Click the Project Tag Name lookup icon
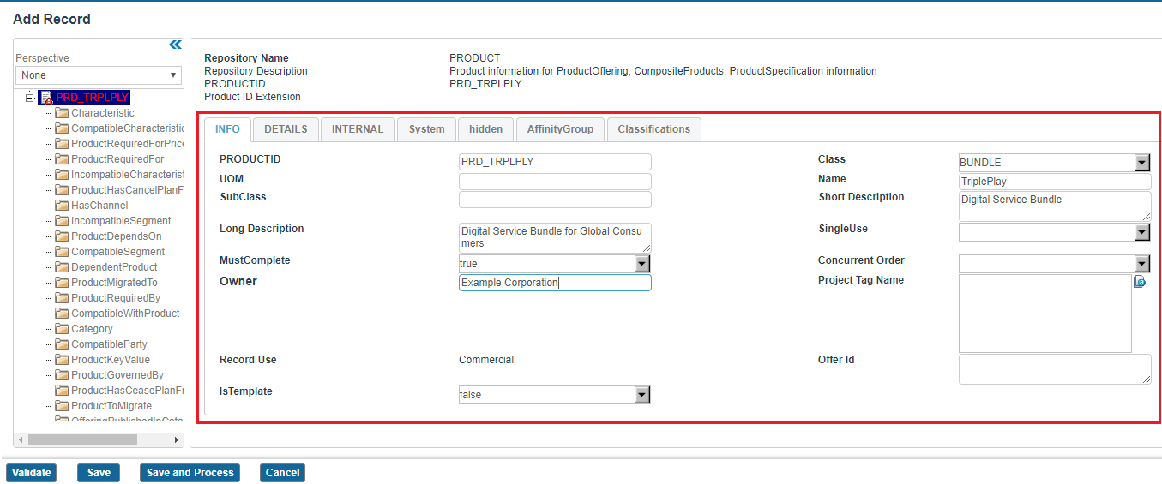This screenshot has width=1162, height=484. point(1140,282)
